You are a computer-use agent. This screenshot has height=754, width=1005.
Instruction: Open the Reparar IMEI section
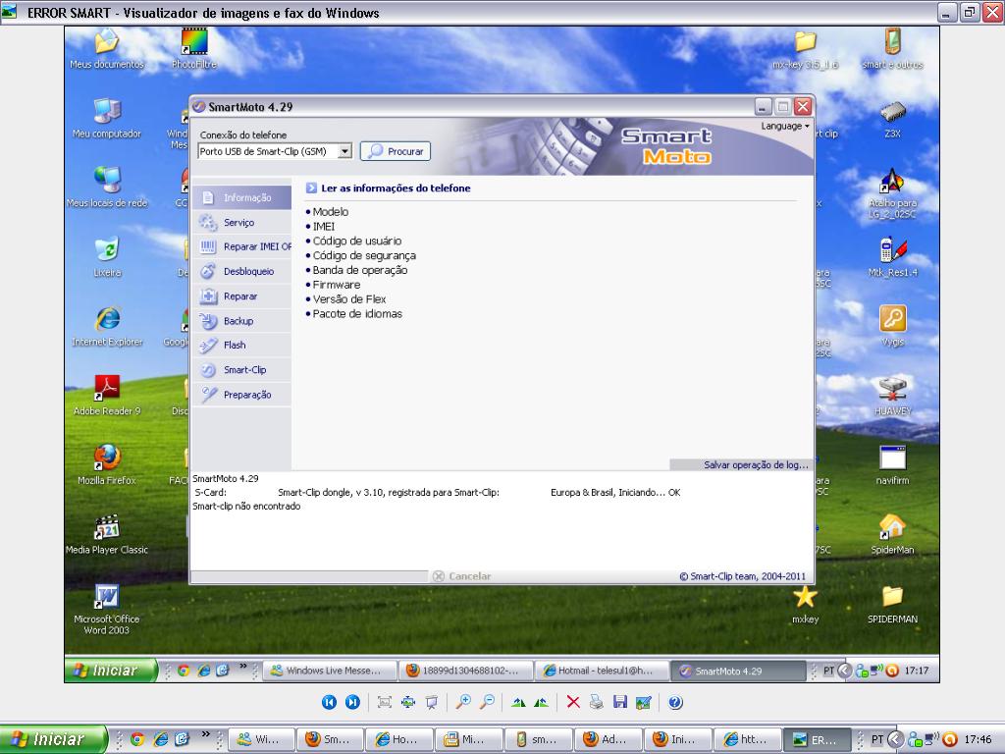[x=242, y=246]
